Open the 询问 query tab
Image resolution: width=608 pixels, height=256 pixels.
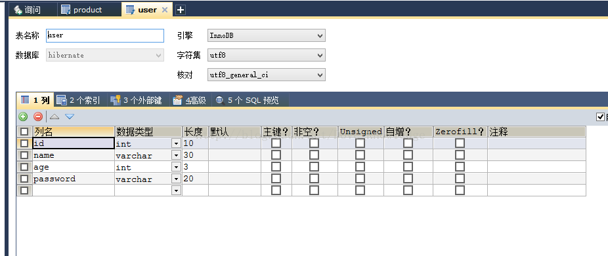tap(28, 10)
